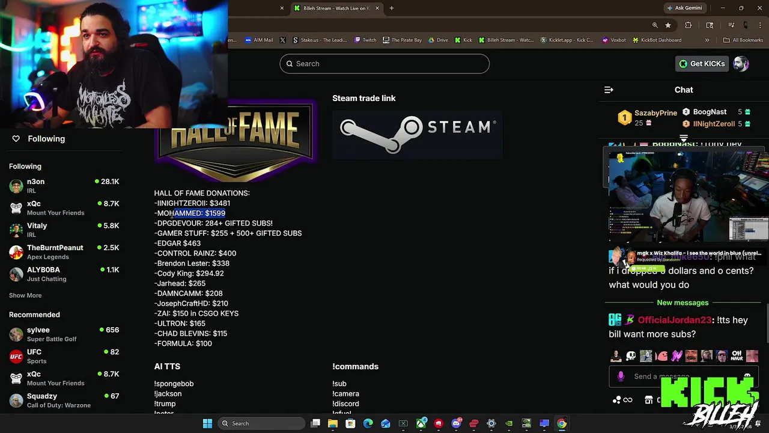
Task: Collapse the chat panel arrow icon
Action: tap(609, 90)
